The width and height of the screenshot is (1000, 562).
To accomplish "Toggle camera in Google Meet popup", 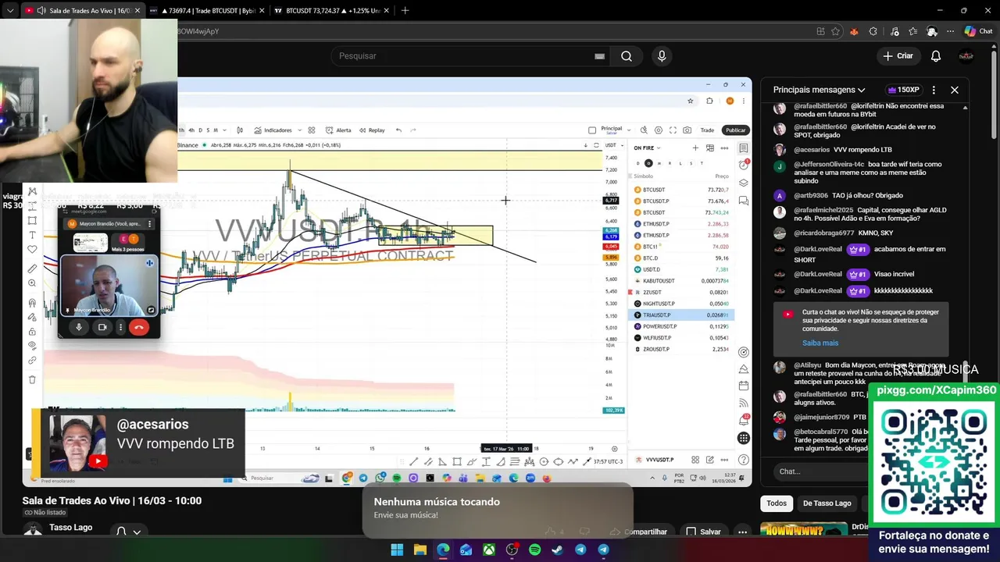I will 102,328.
